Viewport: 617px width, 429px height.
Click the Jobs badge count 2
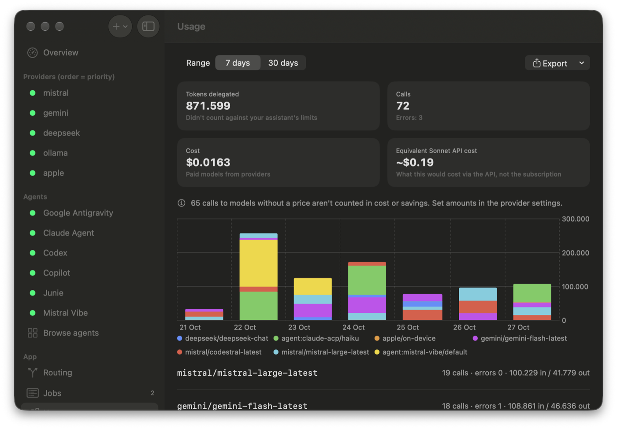tap(152, 393)
